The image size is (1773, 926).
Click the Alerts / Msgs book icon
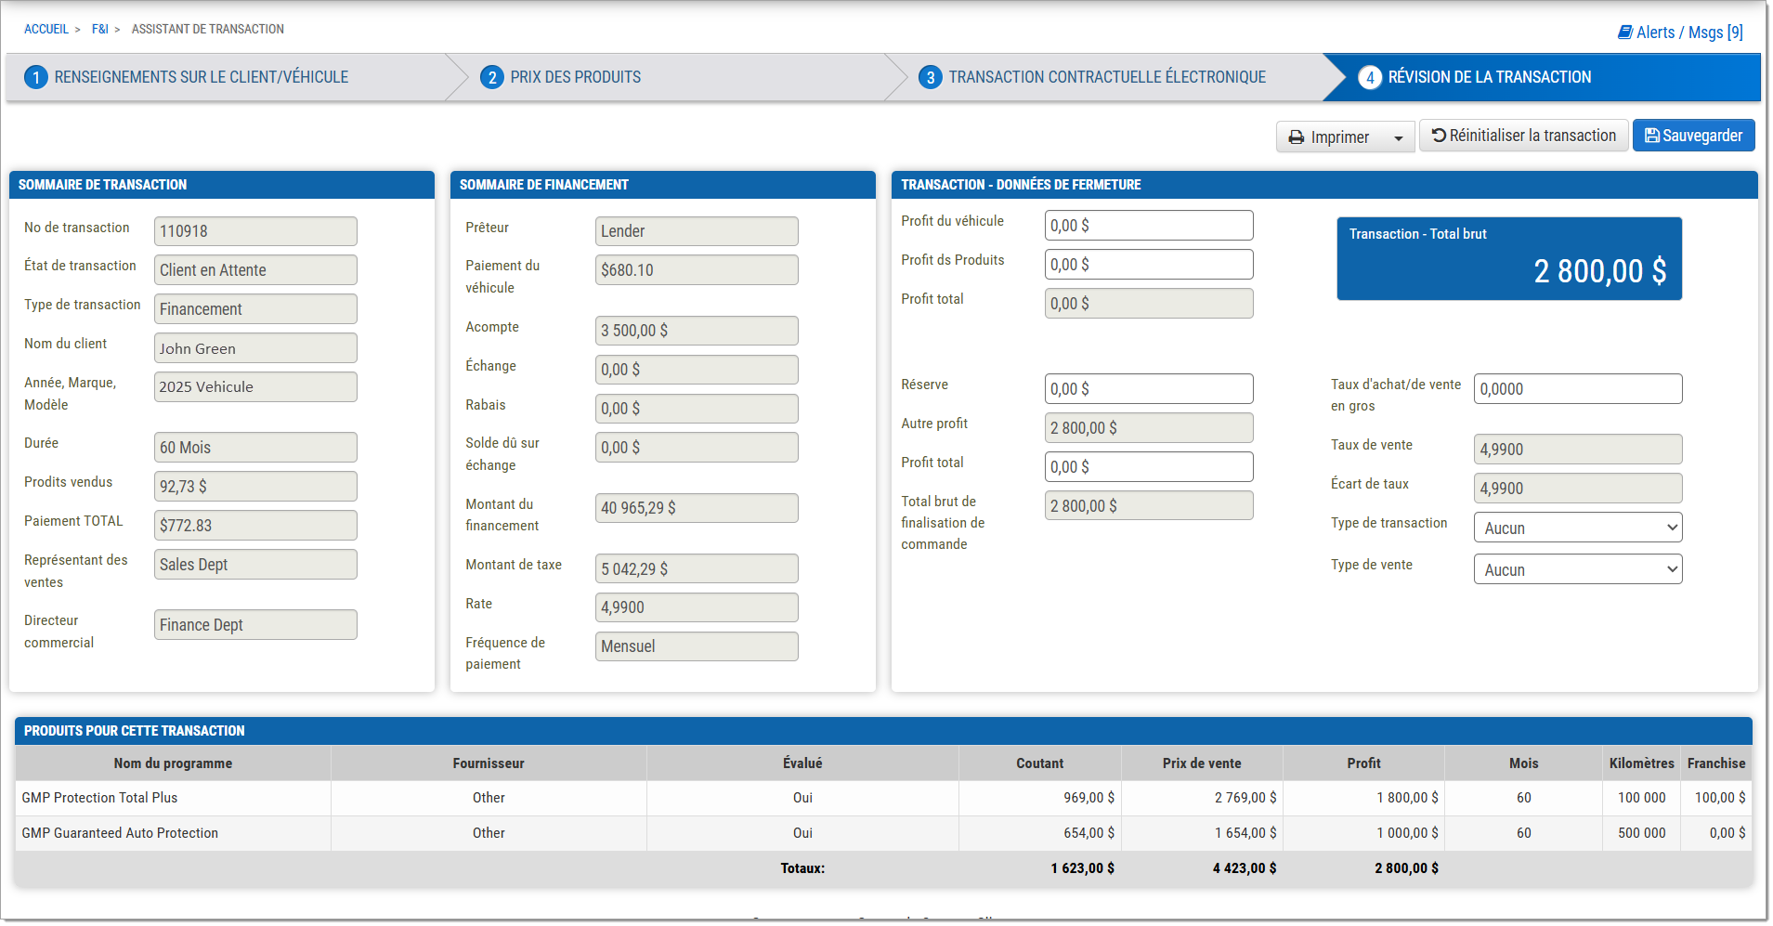(x=1624, y=33)
